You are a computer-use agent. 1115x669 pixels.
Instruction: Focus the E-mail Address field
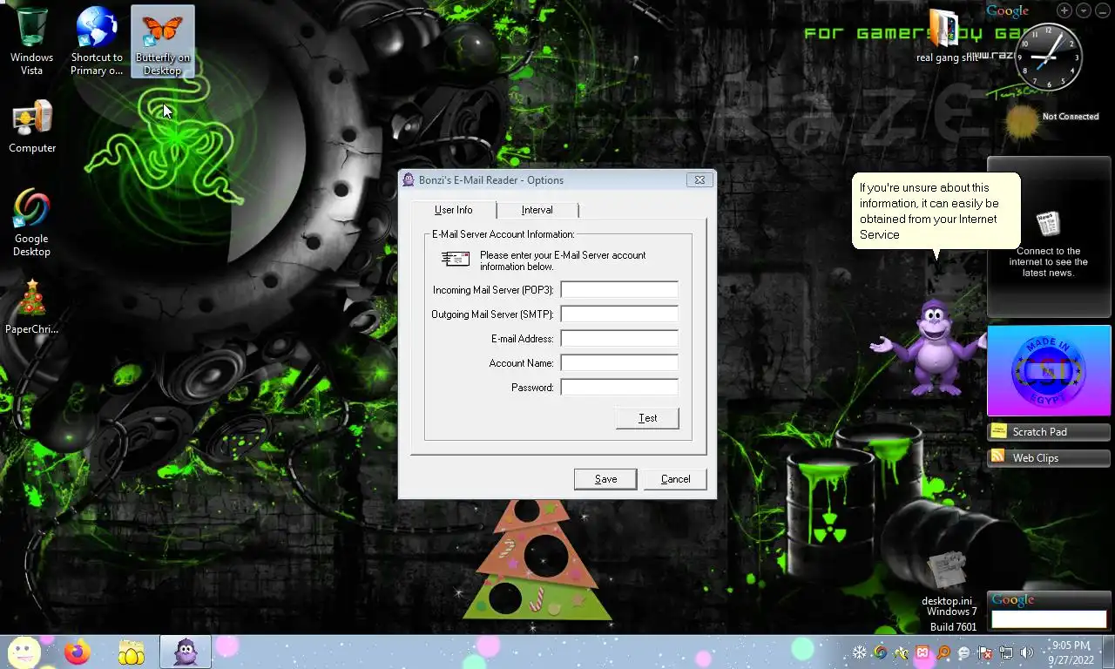coord(619,339)
